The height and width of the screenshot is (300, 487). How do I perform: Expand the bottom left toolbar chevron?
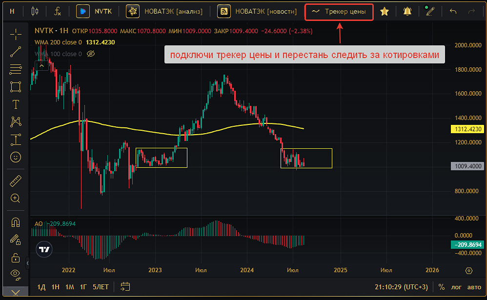coord(16,292)
